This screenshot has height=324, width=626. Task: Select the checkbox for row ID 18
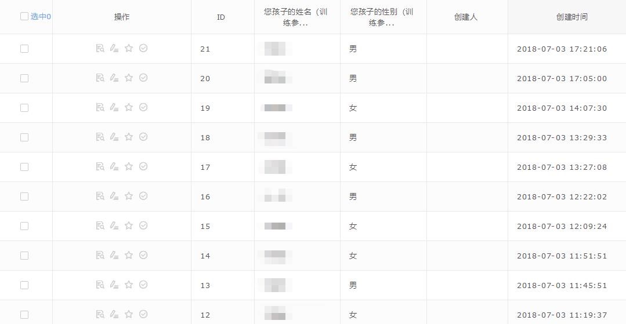[x=24, y=137]
